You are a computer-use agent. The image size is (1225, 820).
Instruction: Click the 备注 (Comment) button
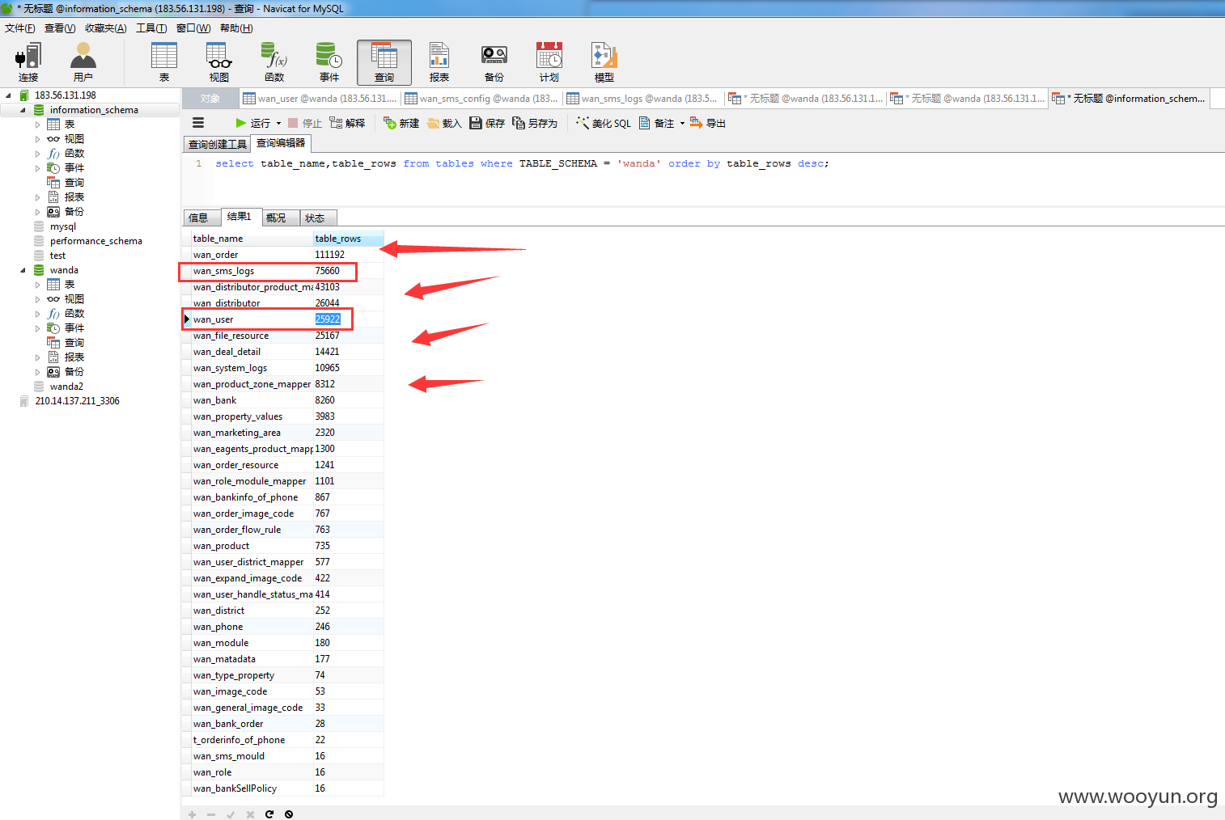pos(657,123)
